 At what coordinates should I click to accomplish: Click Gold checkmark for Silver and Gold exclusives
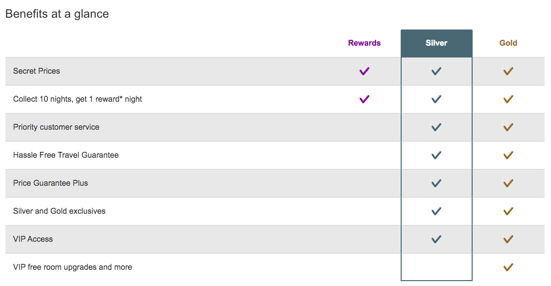(508, 211)
